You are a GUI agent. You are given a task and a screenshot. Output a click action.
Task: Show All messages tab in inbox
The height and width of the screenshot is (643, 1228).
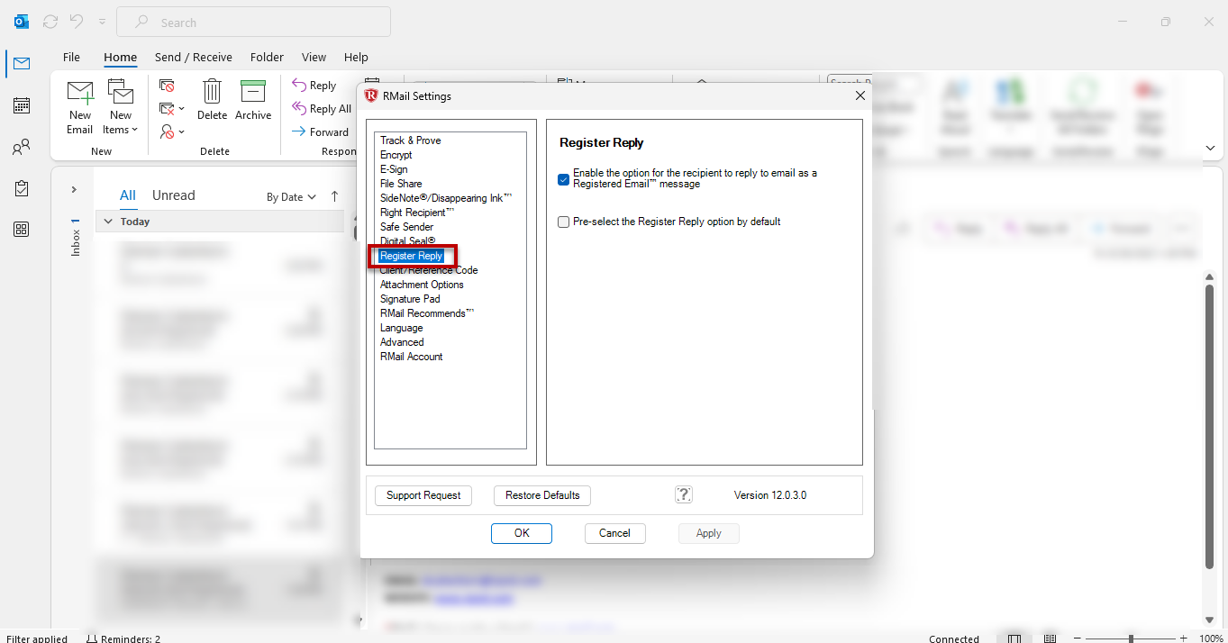128,195
